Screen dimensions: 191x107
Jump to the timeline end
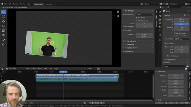point(104,103)
